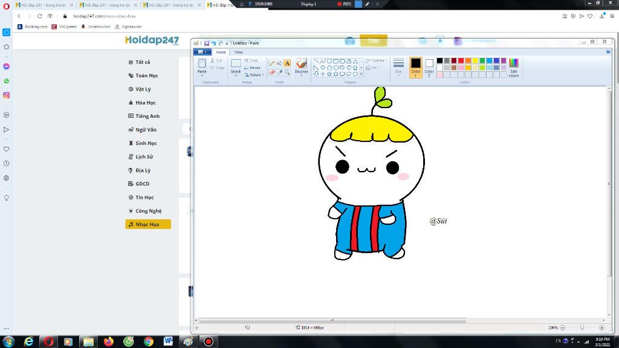Go back in Opera browser

19,16
